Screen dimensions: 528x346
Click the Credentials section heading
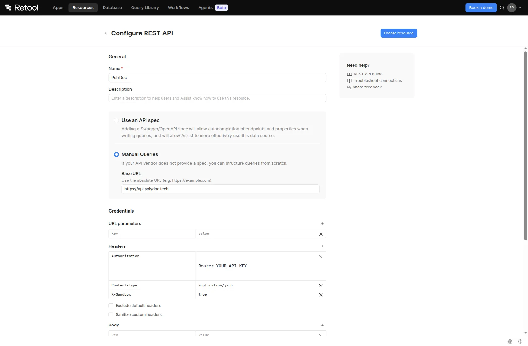tap(121, 211)
